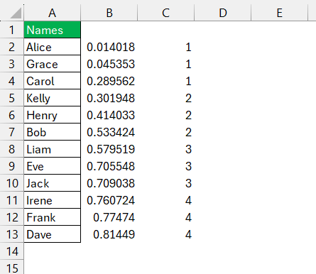
Task: Click the value 0.579519
Action: pos(111,149)
